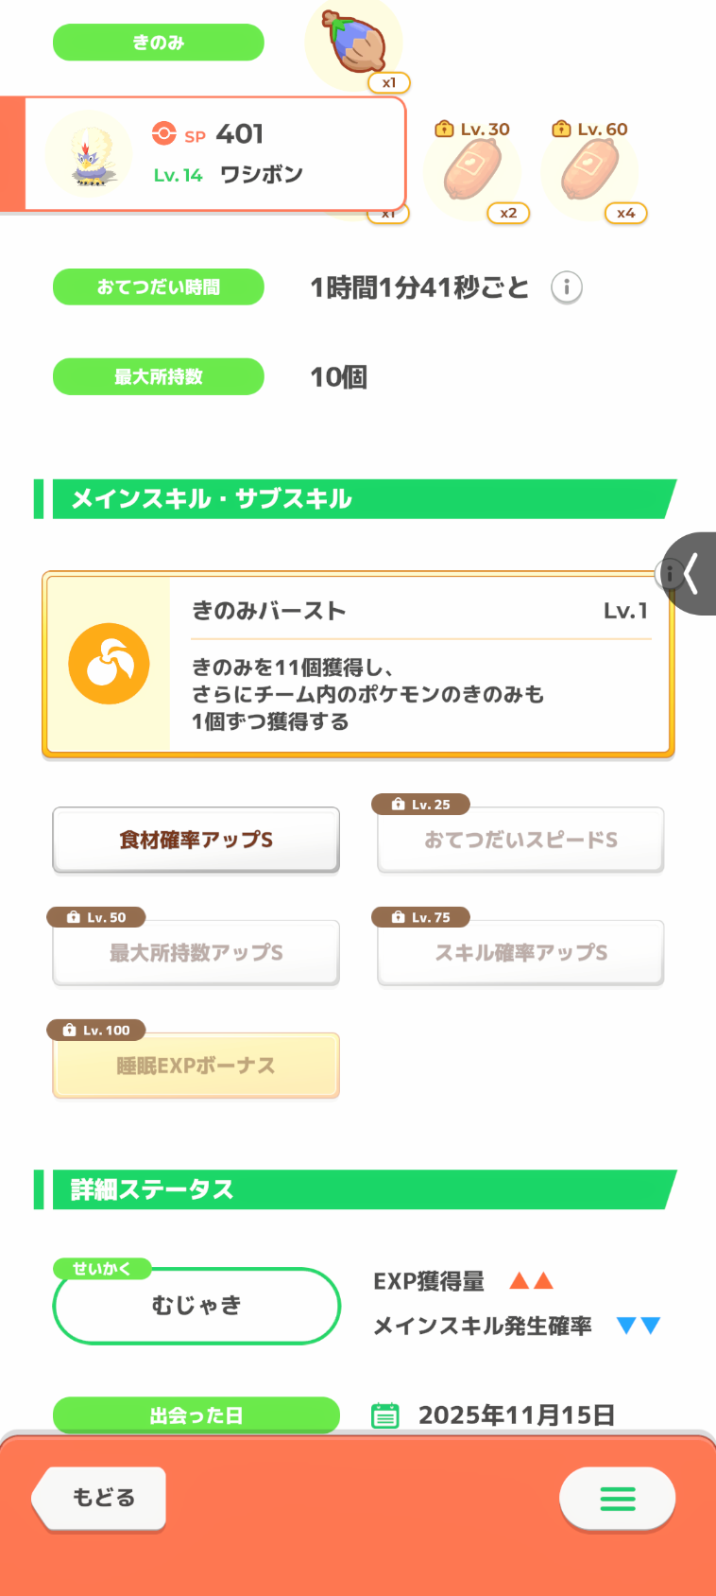
Task: Tap the locked Lv. 60 ingredient icon
Action: point(589,170)
